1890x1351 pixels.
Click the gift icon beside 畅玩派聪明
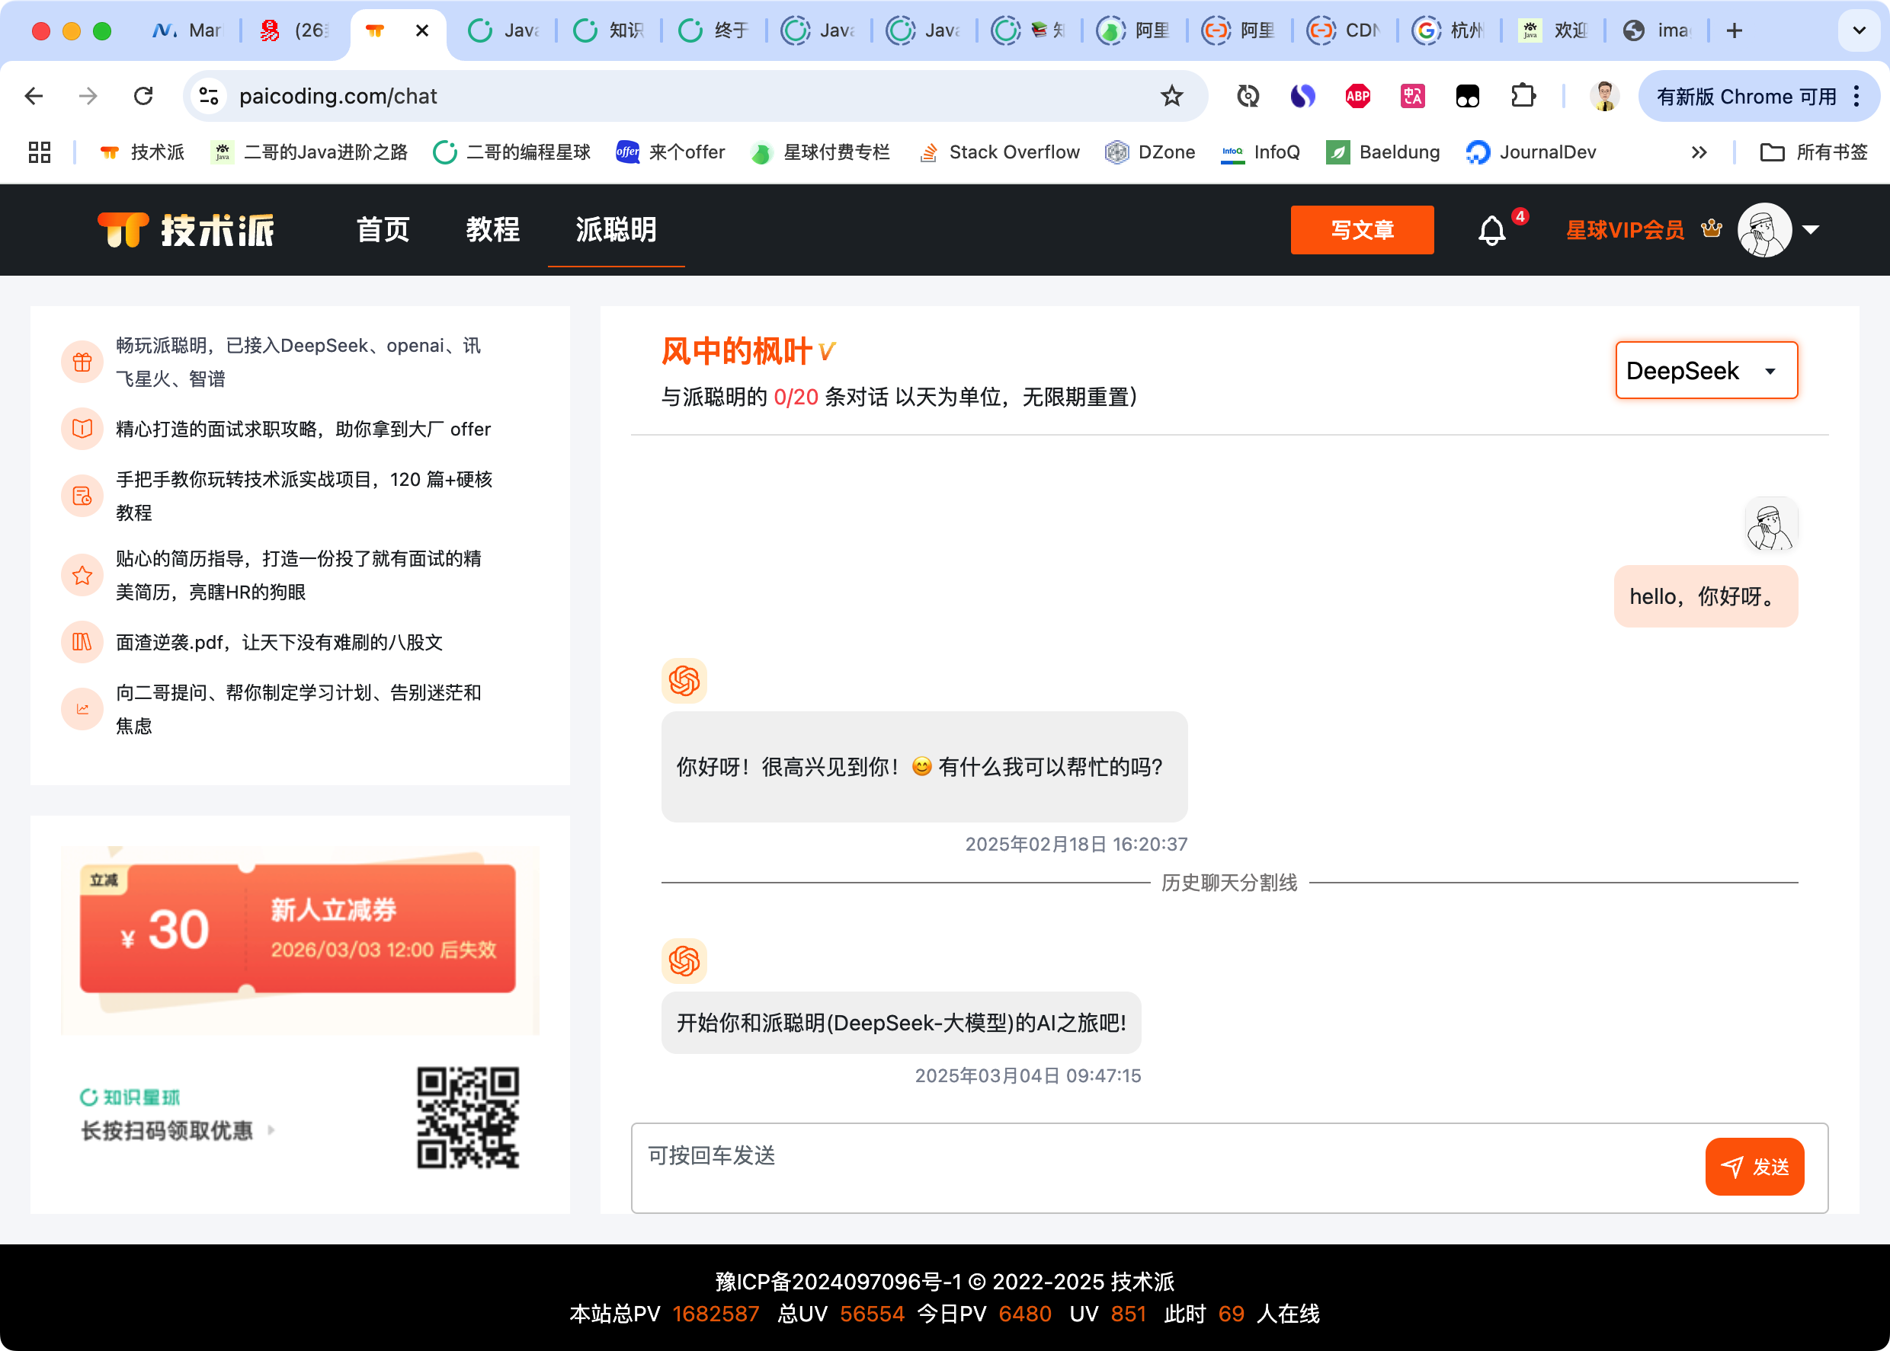point(82,362)
